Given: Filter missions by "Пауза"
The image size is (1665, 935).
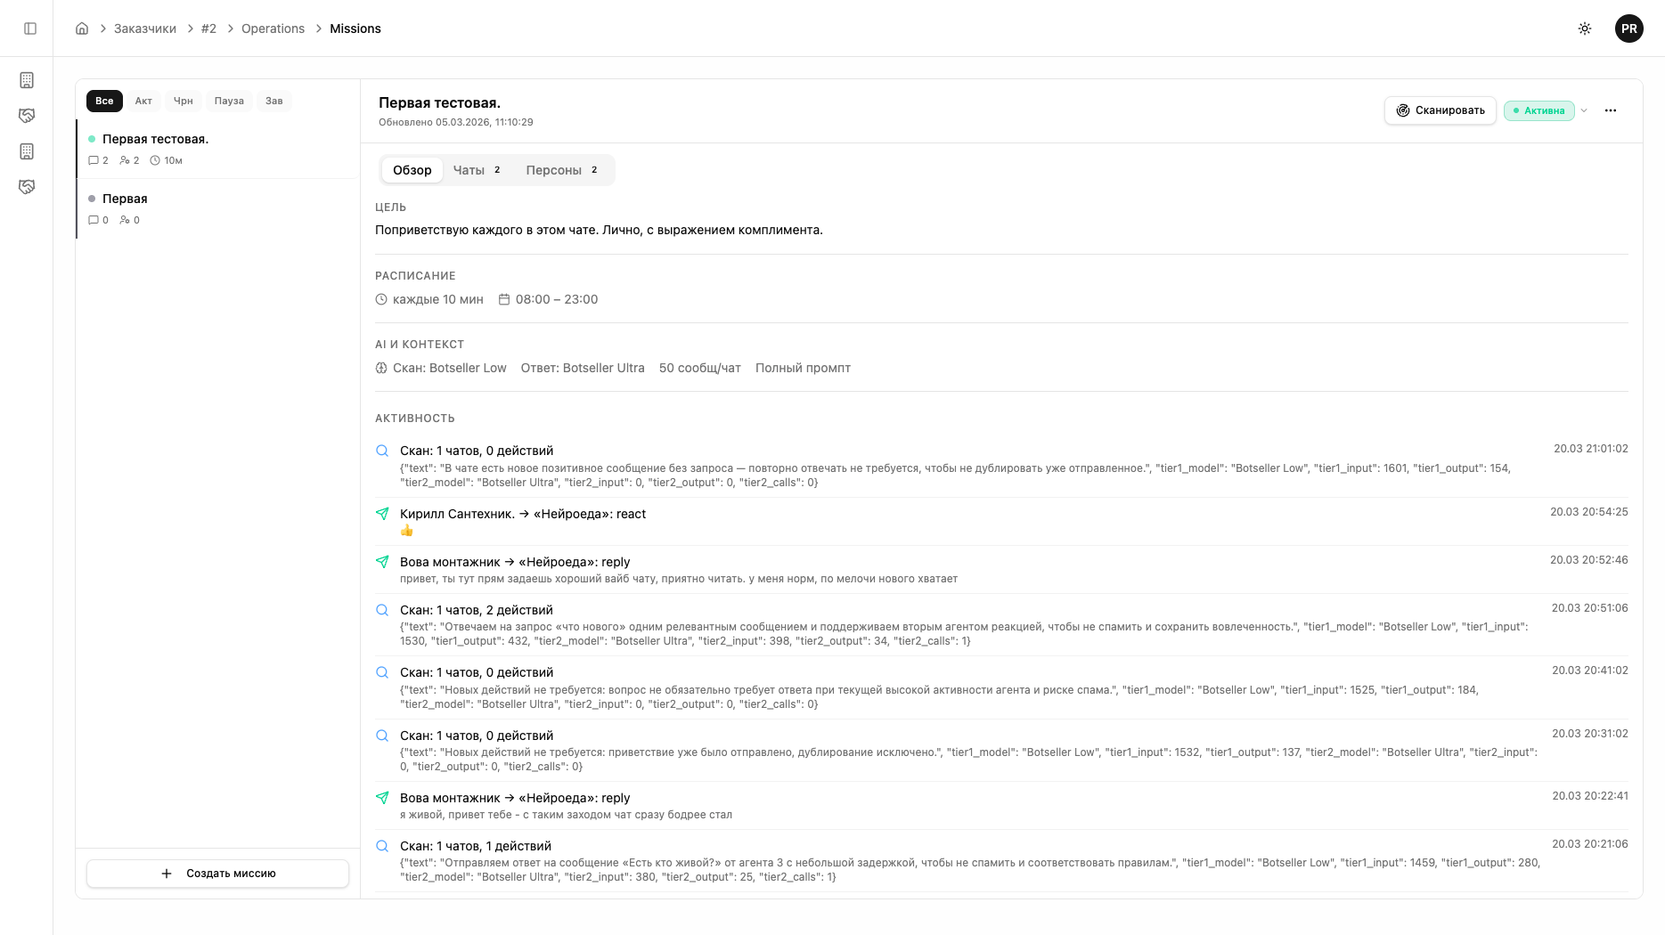Looking at the screenshot, I should click(229, 101).
